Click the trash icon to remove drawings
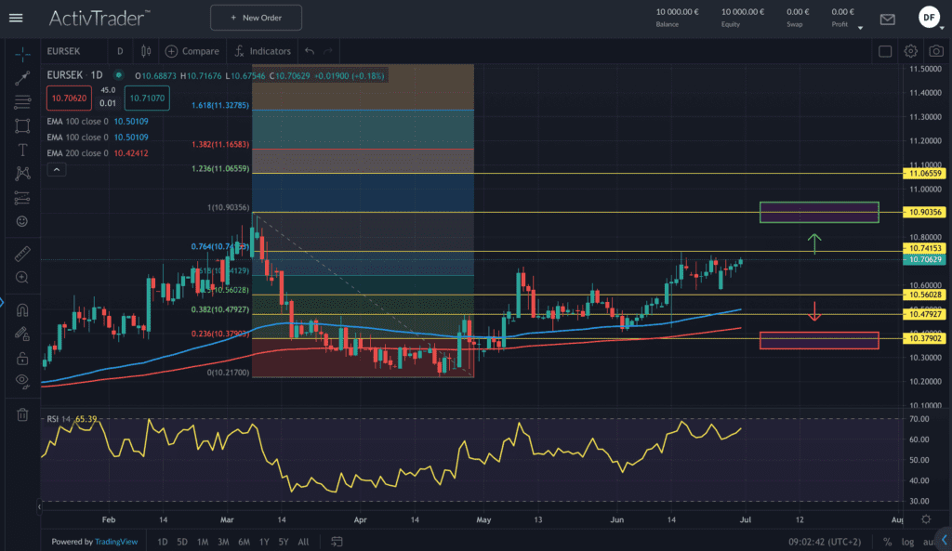Screen dimensions: 952x551 pos(22,415)
